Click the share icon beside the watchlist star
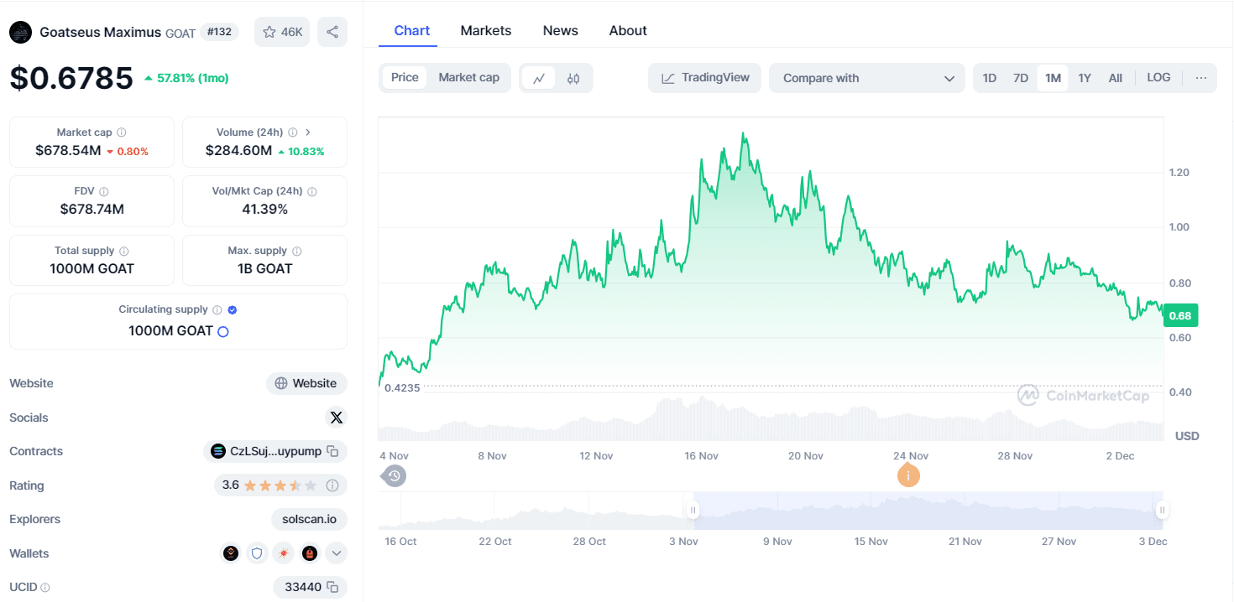This screenshot has width=1234, height=602. click(332, 32)
